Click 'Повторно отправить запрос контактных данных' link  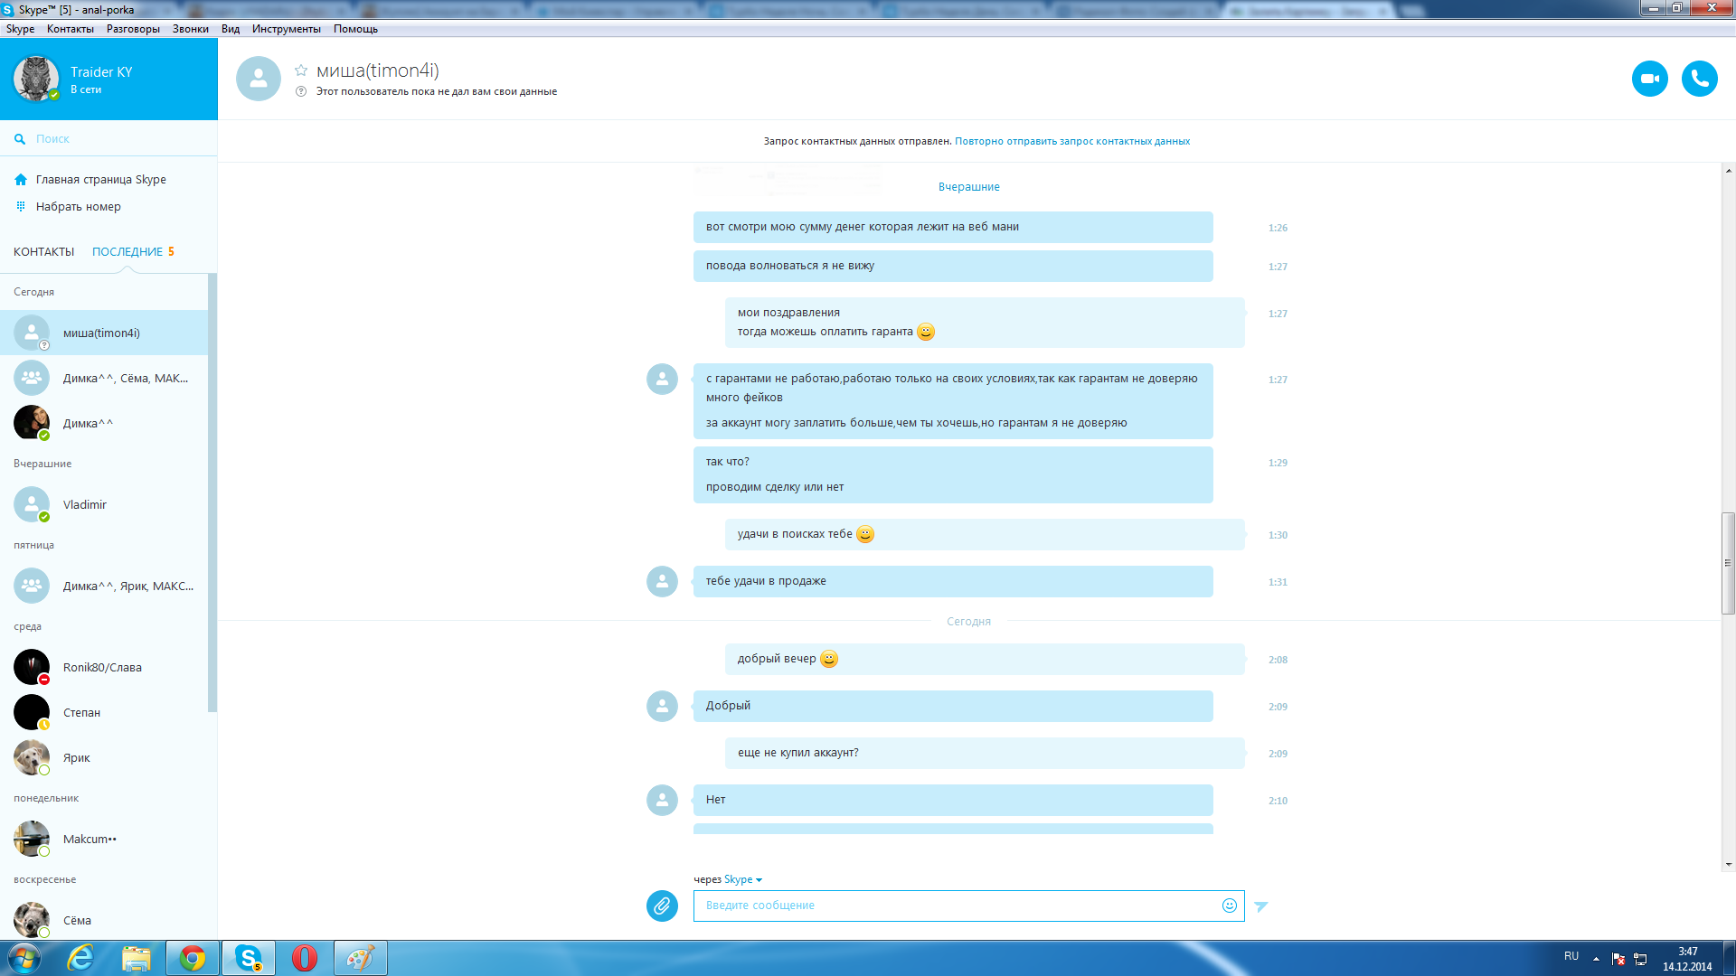(x=1071, y=141)
